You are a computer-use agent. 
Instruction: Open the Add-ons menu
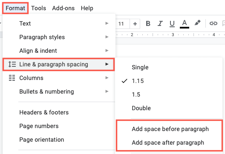click(x=63, y=8)
